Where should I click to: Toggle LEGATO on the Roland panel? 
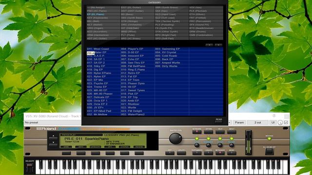tap(208, 153)
